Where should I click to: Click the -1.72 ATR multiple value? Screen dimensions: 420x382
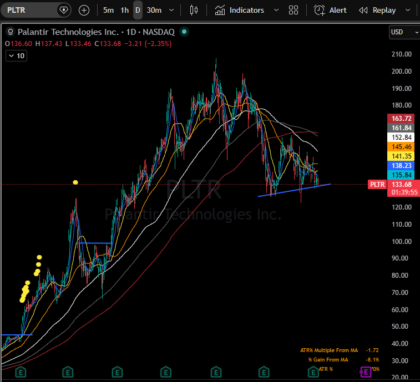(372, 350)
